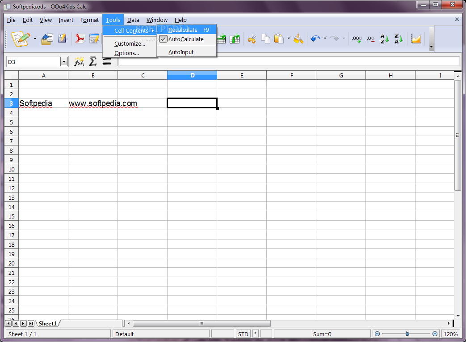
Task: Choose Options... in Tools menu
Action: click(130, 53)
